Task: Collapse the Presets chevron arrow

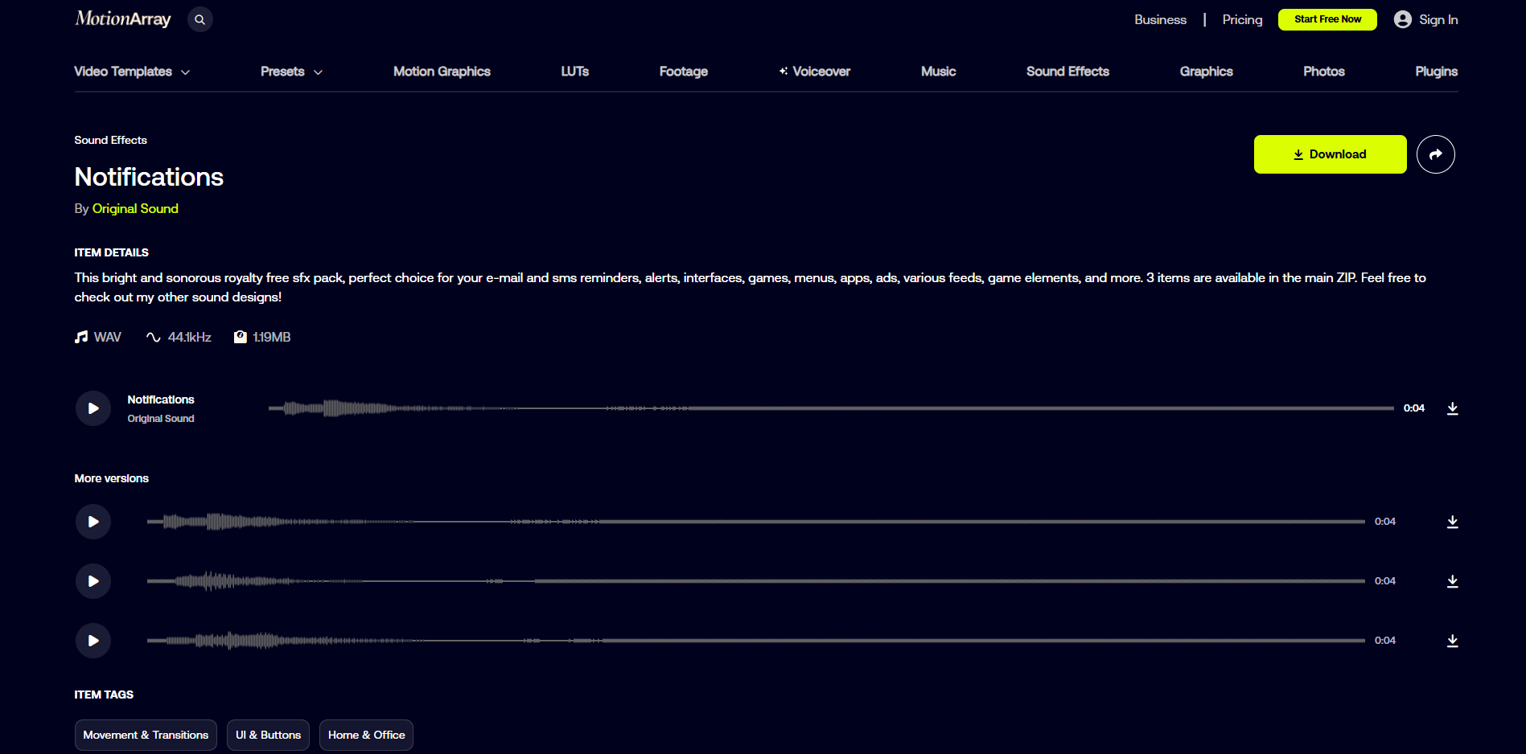Action: pos(319,72)
